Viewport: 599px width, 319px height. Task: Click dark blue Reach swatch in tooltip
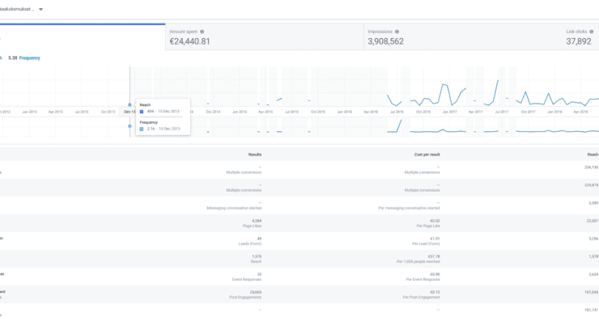(142, 112)
